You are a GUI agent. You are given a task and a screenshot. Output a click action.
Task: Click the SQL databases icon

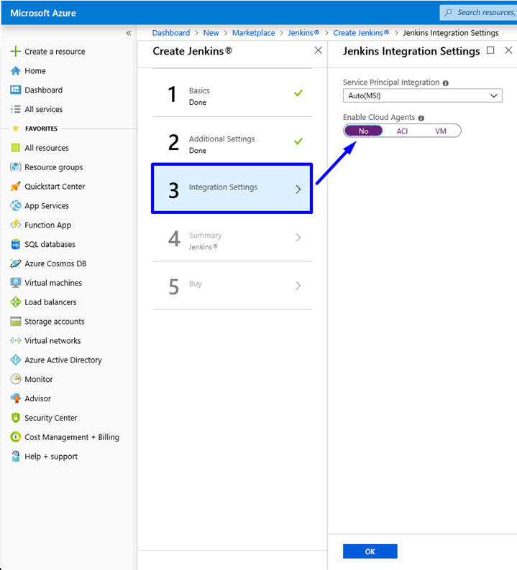click(15, 244)
